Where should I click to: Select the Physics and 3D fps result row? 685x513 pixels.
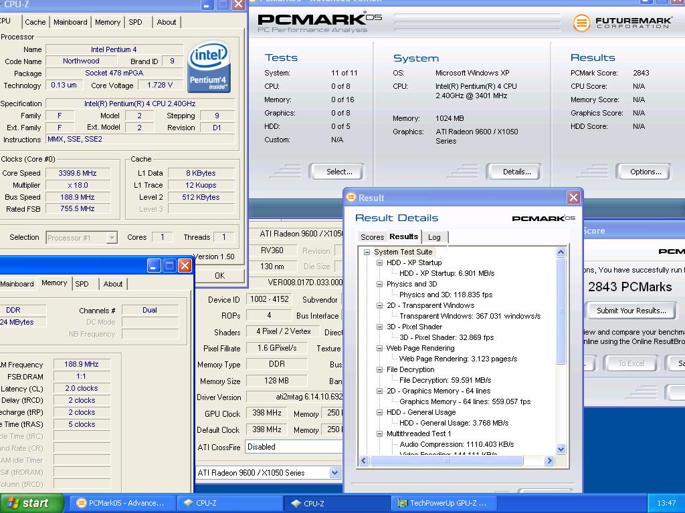pyautogui.click(x=446, y=295)
